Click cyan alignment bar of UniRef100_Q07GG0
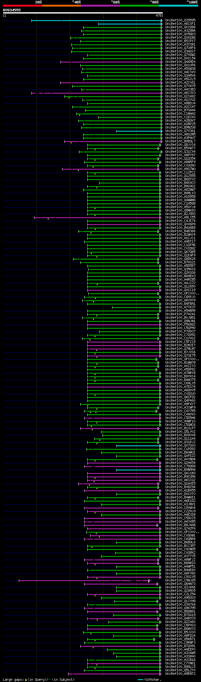Viewport: 201px width, 682px height. 139,446
